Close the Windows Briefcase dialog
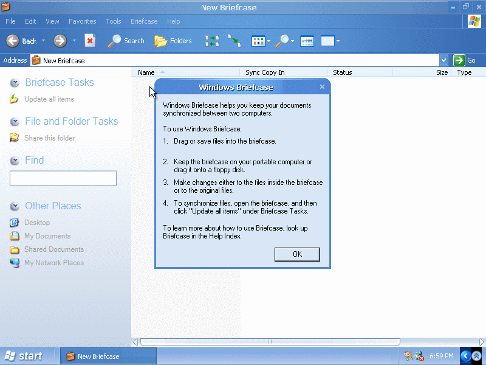 [322, 87]
